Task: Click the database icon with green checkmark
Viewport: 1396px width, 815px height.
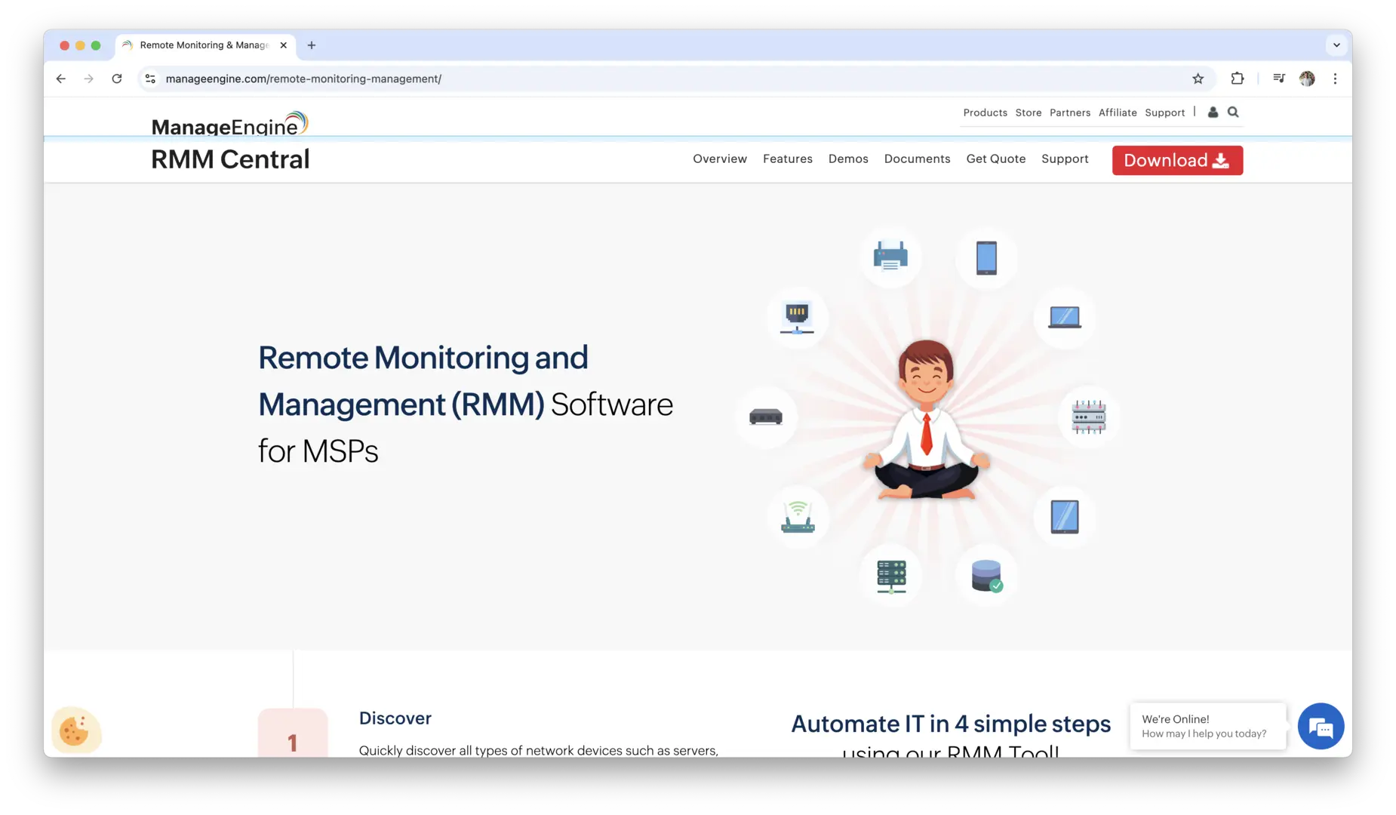Action: point(987,576)
